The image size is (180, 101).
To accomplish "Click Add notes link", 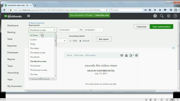I will [x=79, y=55].
